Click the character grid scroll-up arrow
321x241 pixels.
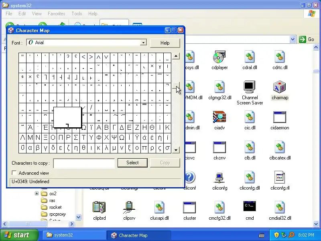click(176, 56)
